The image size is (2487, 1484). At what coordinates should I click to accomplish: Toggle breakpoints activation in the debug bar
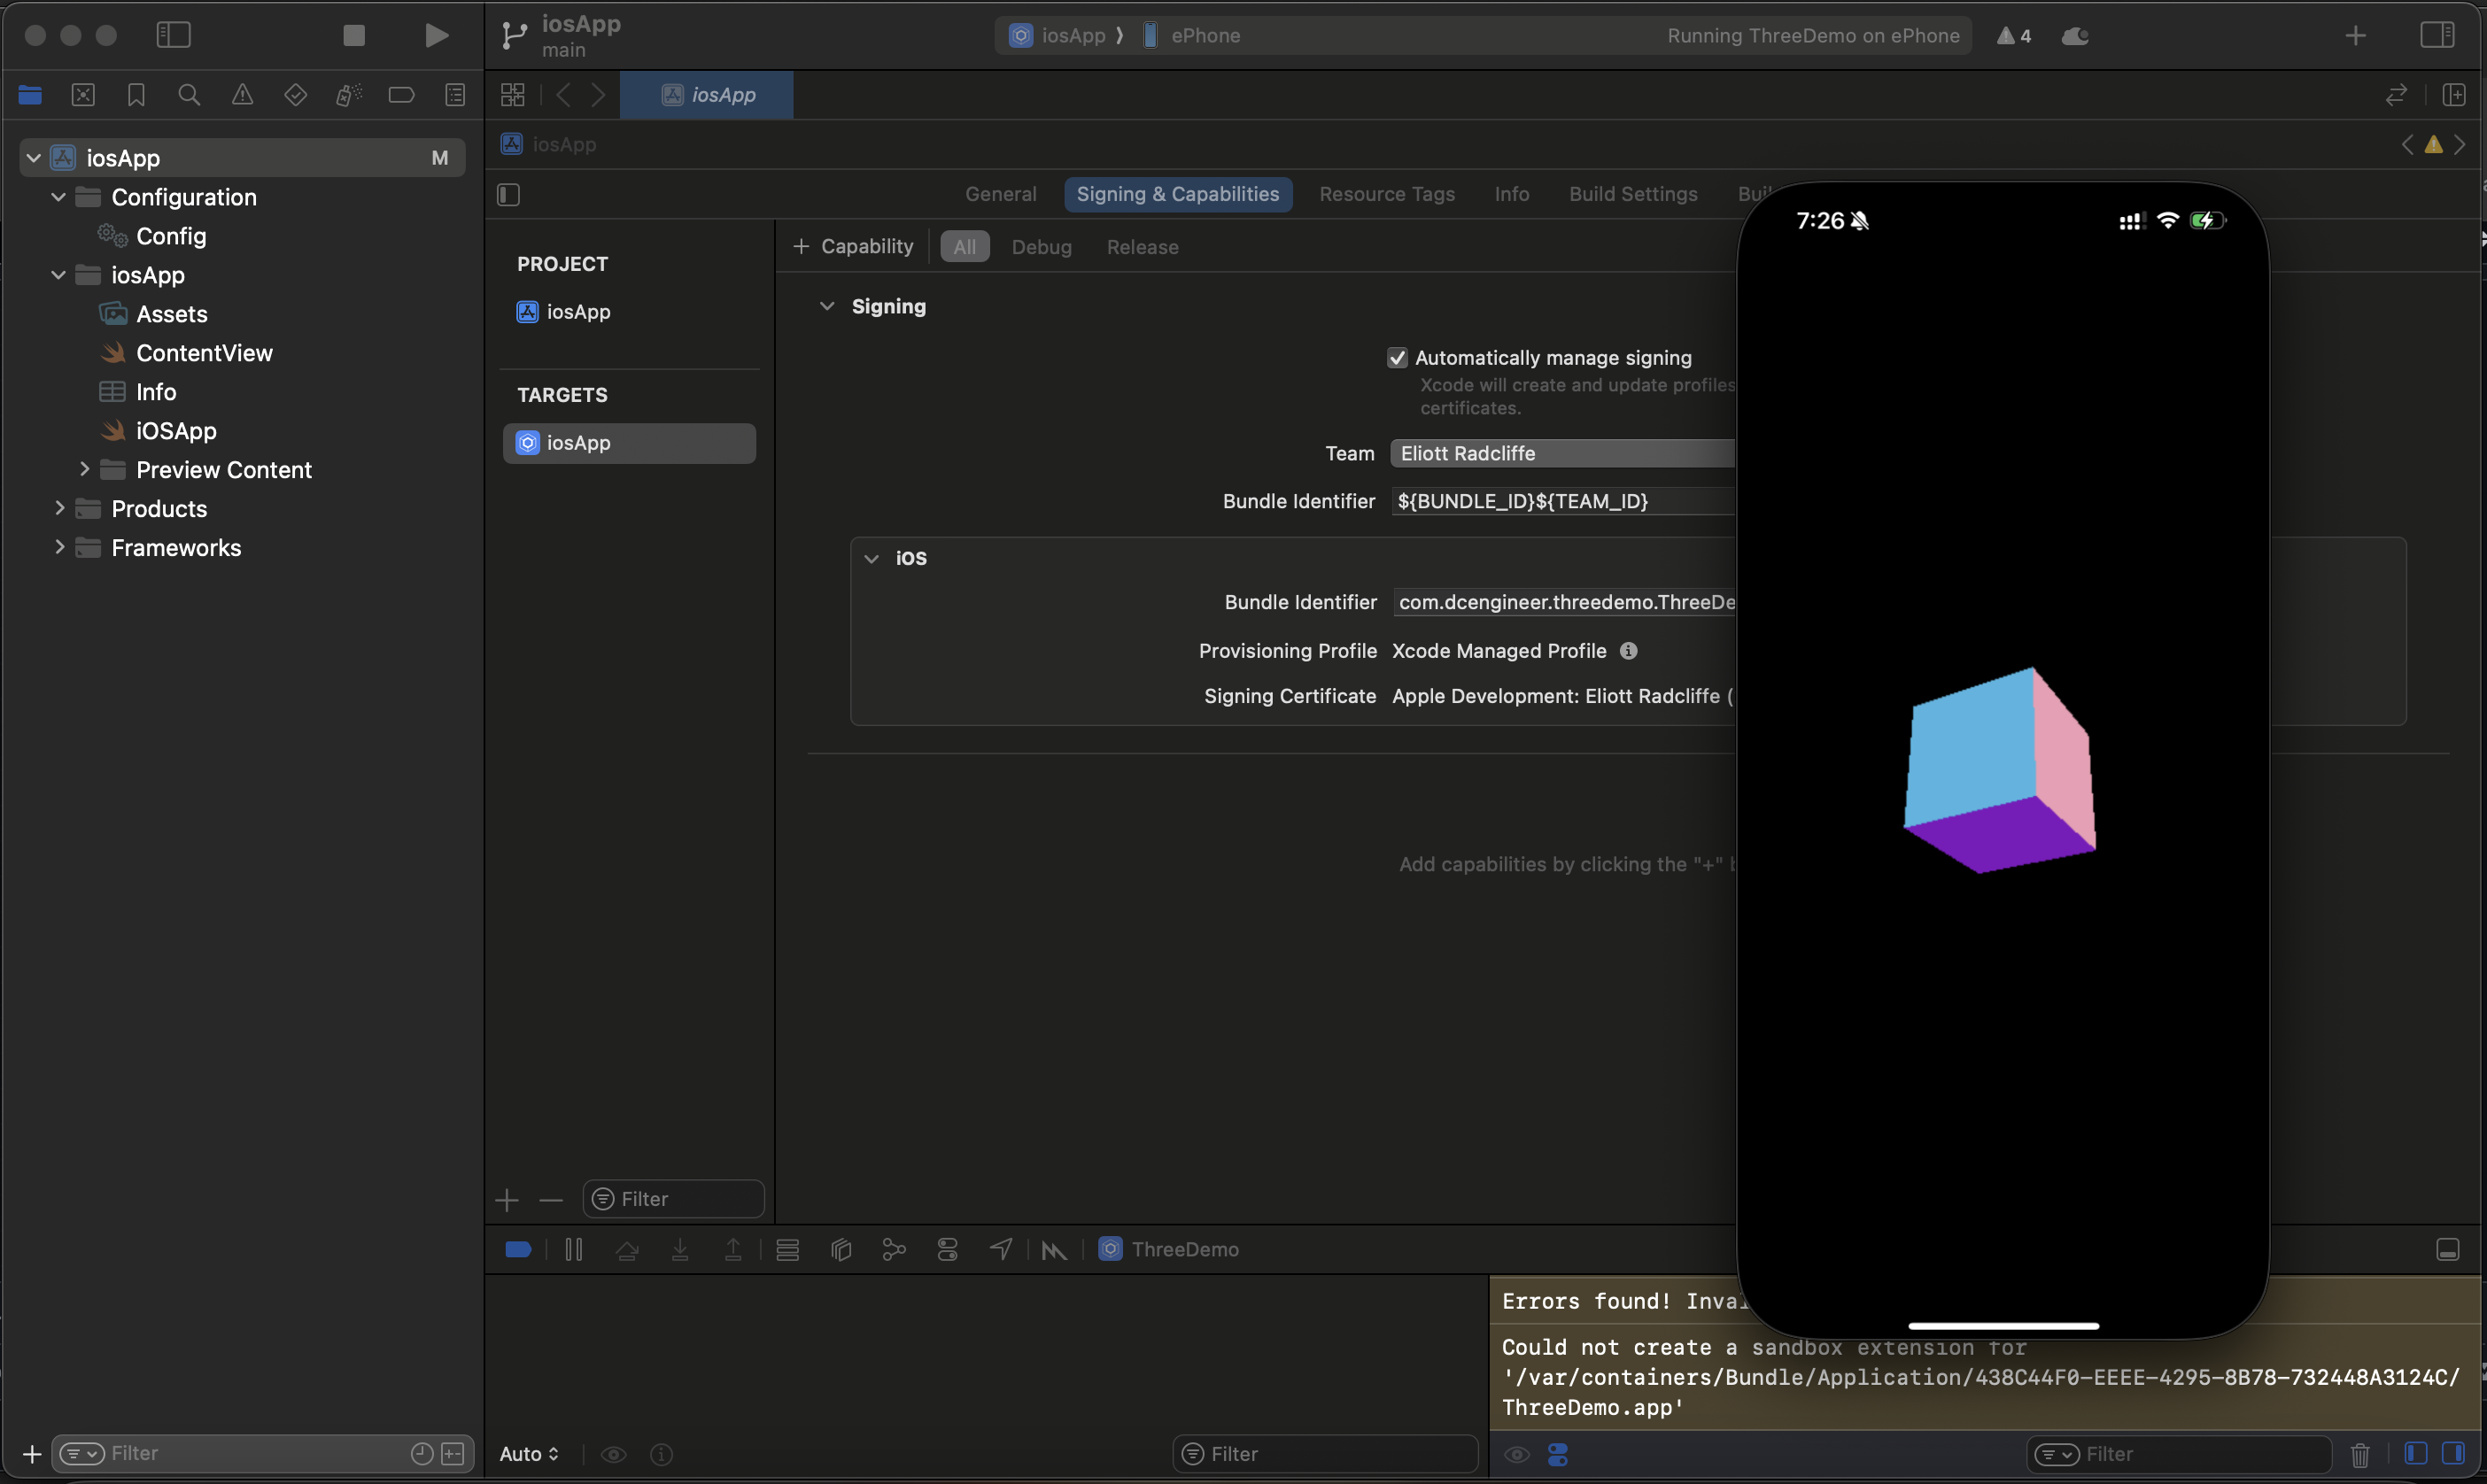[x=518, y=1249]
